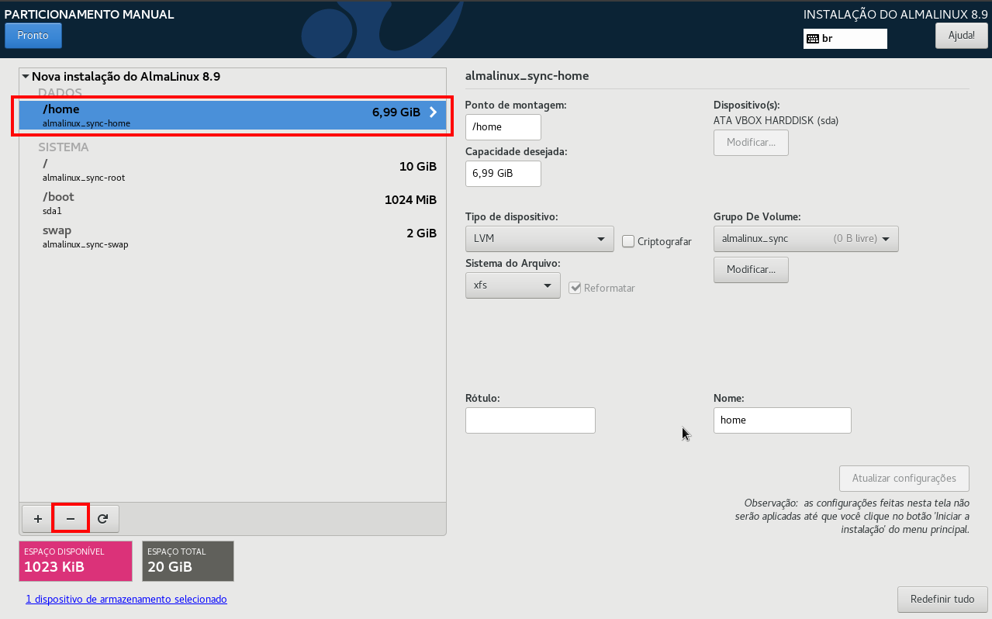Click the Rótulo input field
The image size is (992, 619).
coord(531,420)
